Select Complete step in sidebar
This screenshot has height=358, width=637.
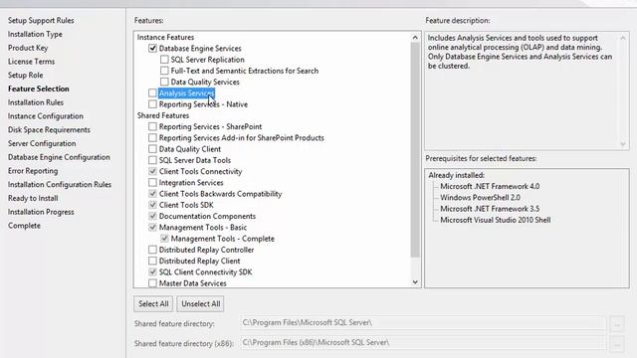tap(24, 226)
